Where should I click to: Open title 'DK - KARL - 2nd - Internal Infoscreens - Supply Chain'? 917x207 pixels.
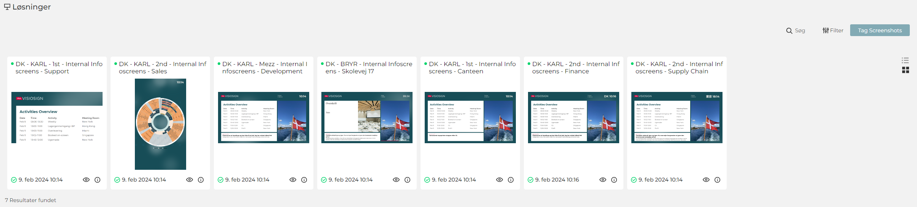679,68
